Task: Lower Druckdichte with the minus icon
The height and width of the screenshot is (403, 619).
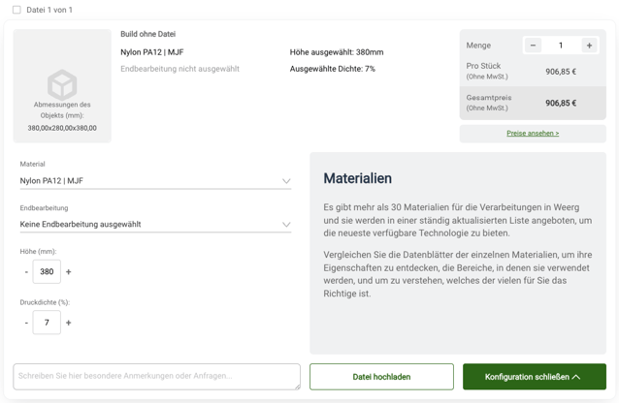Action: [x=26, y=323]
